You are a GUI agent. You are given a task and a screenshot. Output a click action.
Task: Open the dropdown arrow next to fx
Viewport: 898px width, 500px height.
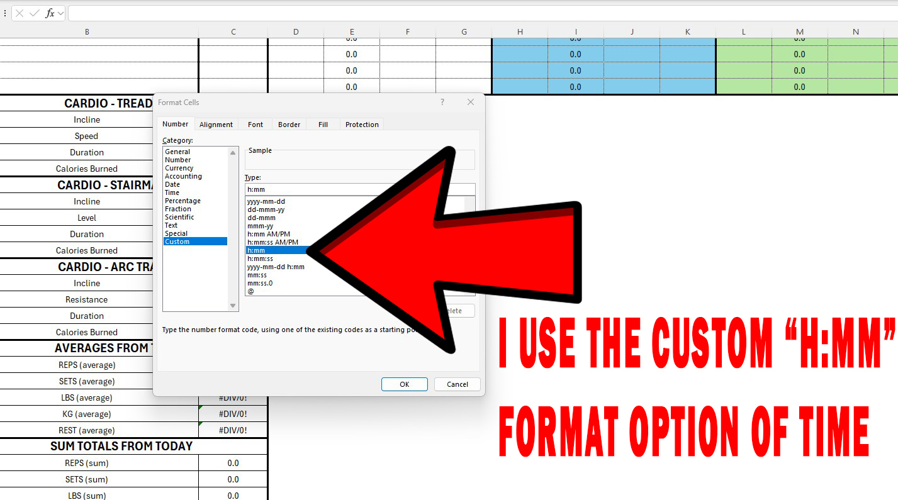point(60,13)
